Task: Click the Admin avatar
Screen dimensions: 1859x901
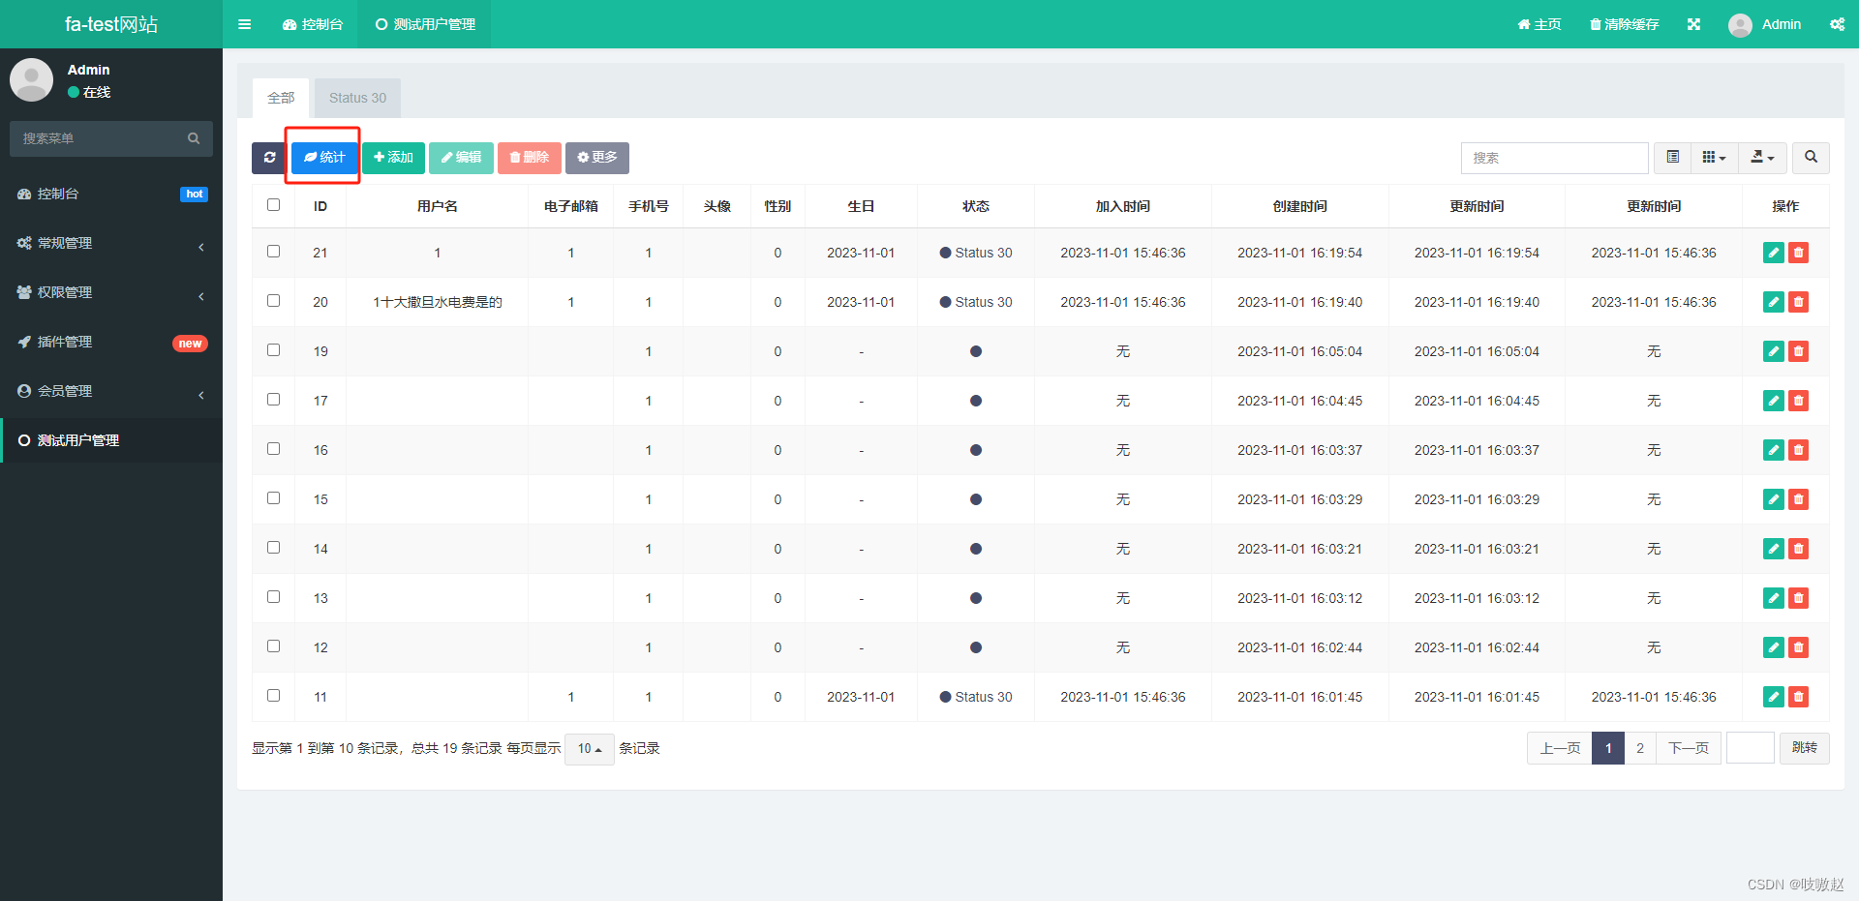Action: tap(1740, 24)
